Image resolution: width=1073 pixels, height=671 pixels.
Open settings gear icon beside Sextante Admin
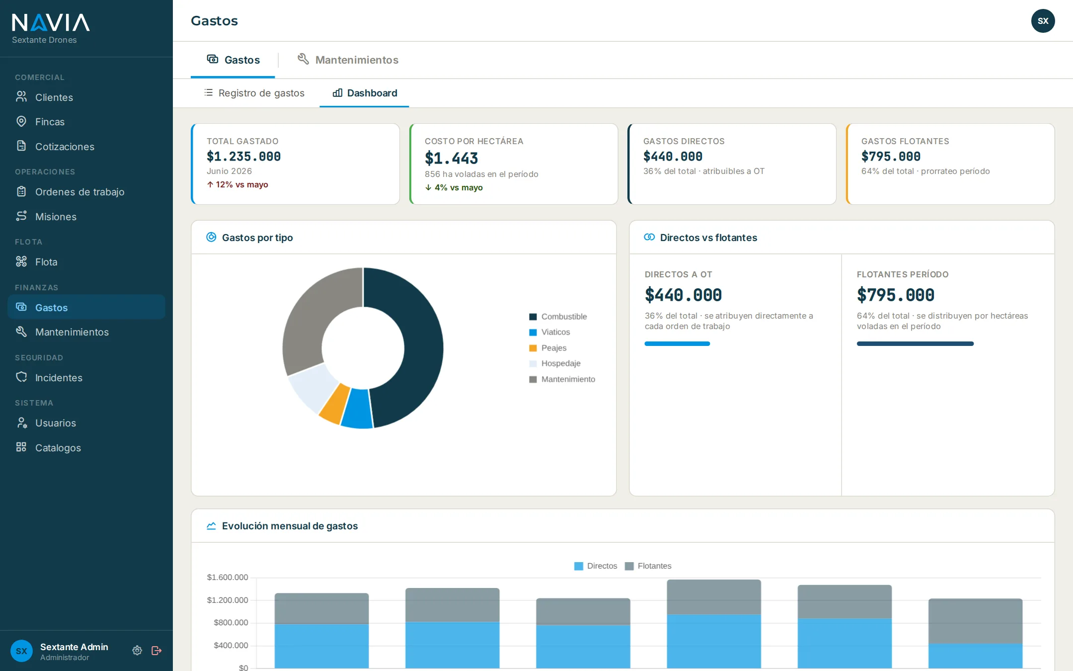[137, 650]
